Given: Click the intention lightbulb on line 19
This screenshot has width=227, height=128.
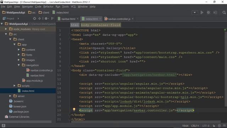Looking at the screenshot, I should [74, 110].
